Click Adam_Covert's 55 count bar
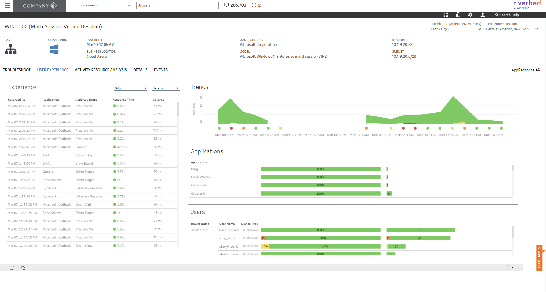 [x=421, y=230]
